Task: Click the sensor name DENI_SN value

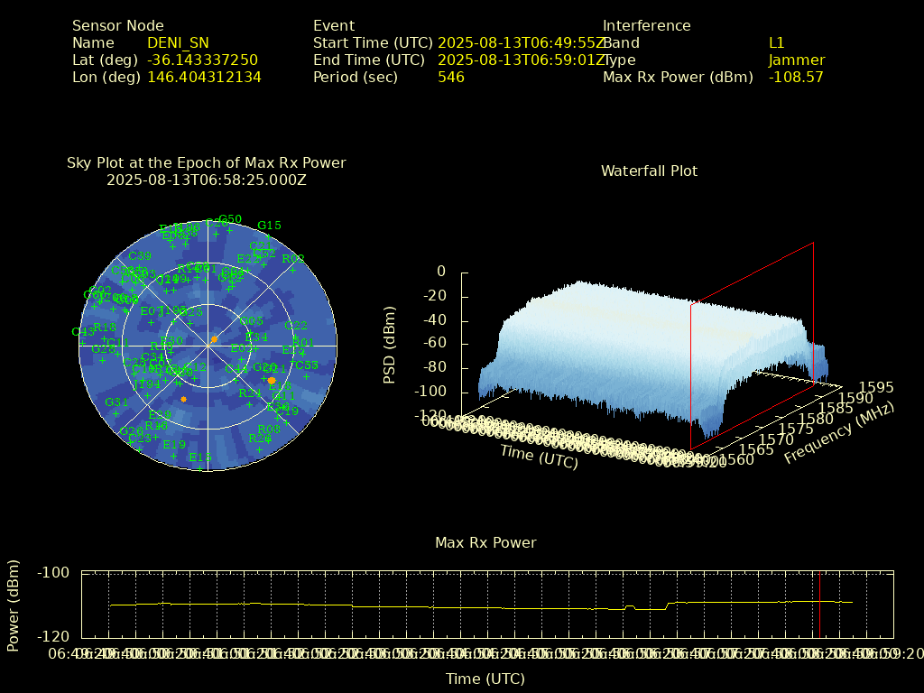Action: [178, 43]
